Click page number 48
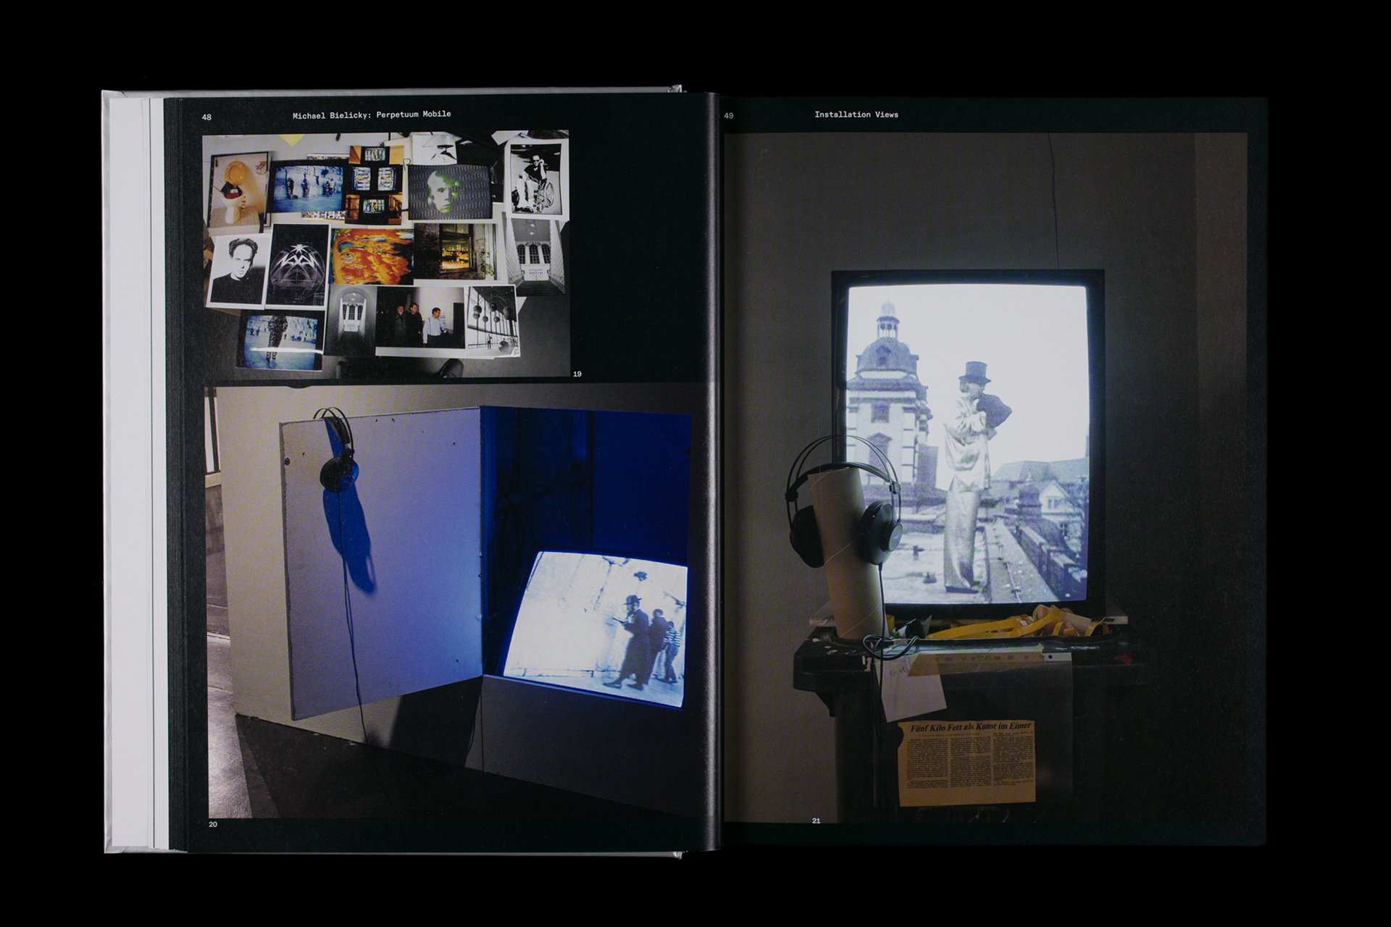This screenshot has width=1391, height=927. pyautogui.click(x=206, y=117)
